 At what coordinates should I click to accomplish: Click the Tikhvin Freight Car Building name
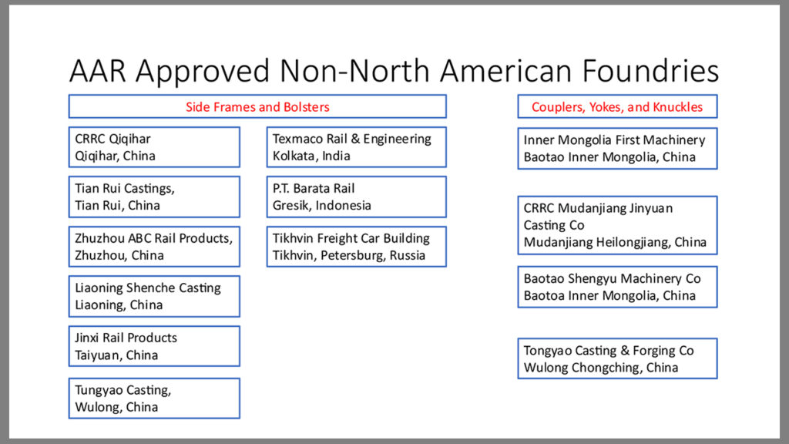tap(351, 238)
